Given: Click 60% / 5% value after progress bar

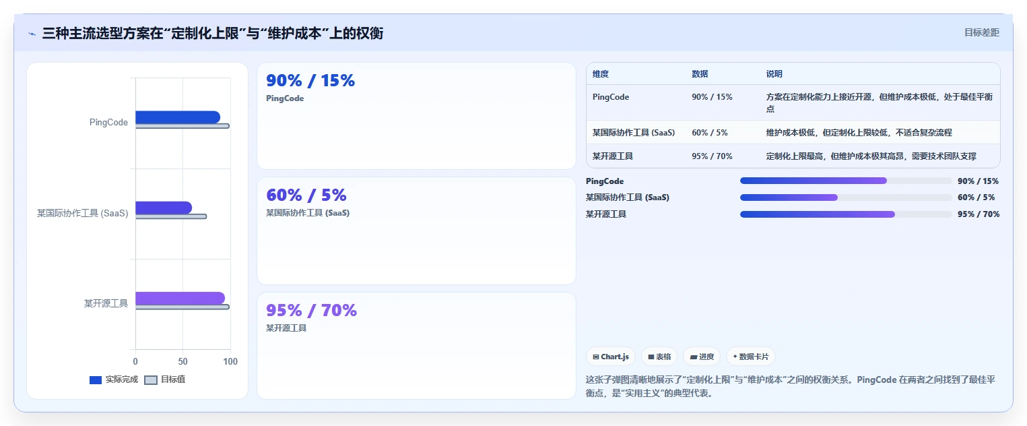Looking at the screenshot, I should 976,197.
